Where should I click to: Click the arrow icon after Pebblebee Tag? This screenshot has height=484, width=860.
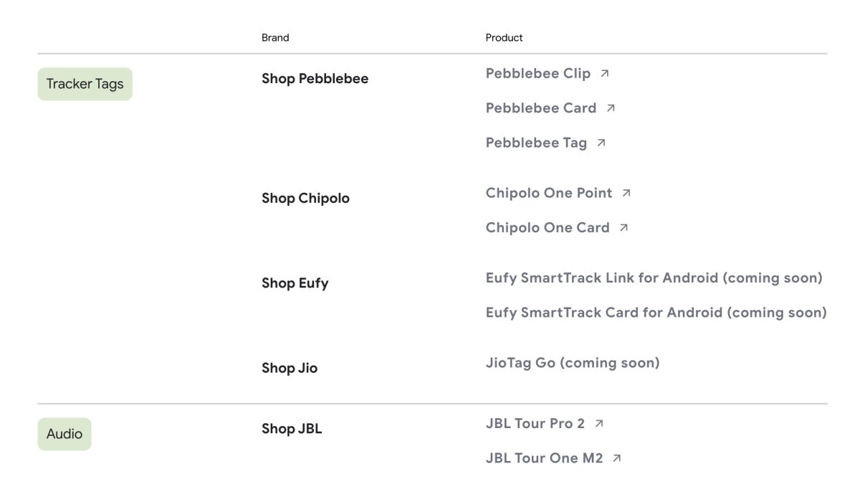601,143
